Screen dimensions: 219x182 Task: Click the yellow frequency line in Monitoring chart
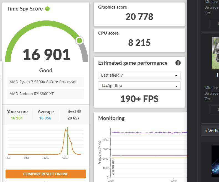click(x=149, y=158)
